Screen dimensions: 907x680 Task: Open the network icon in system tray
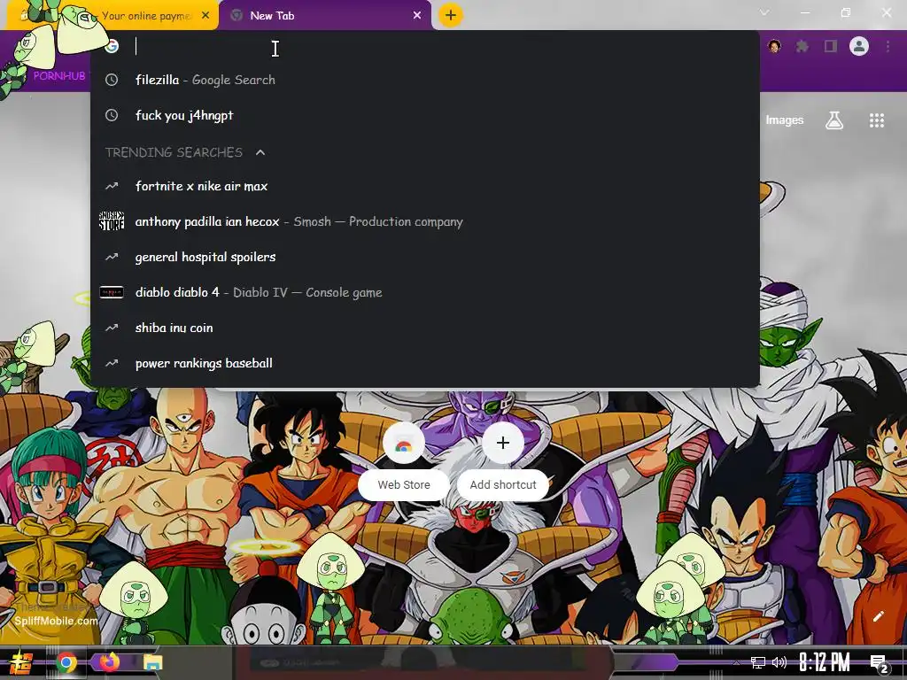[758, 662]
